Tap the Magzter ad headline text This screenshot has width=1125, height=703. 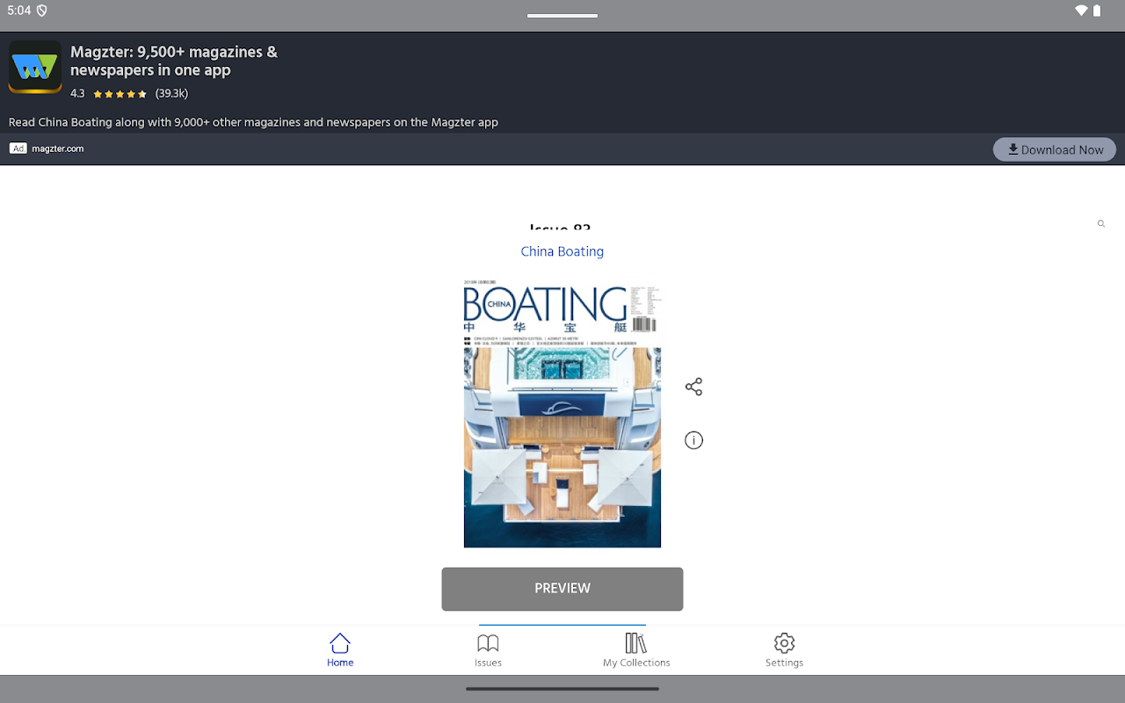tap(174, 61)
